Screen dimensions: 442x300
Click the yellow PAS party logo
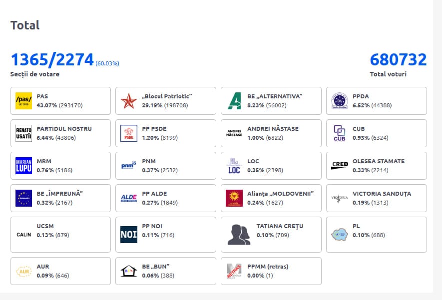(23, 101)
